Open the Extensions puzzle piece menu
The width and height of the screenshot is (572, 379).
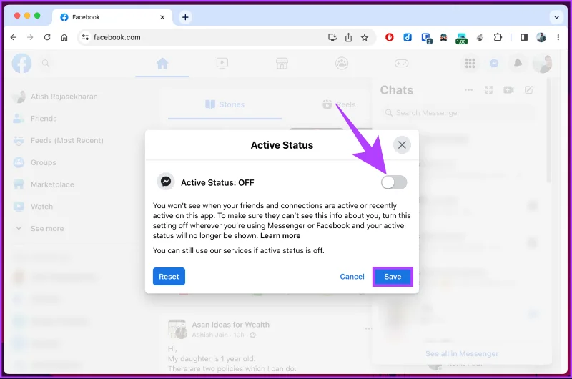pyautogui.click(x=498, y=37)
